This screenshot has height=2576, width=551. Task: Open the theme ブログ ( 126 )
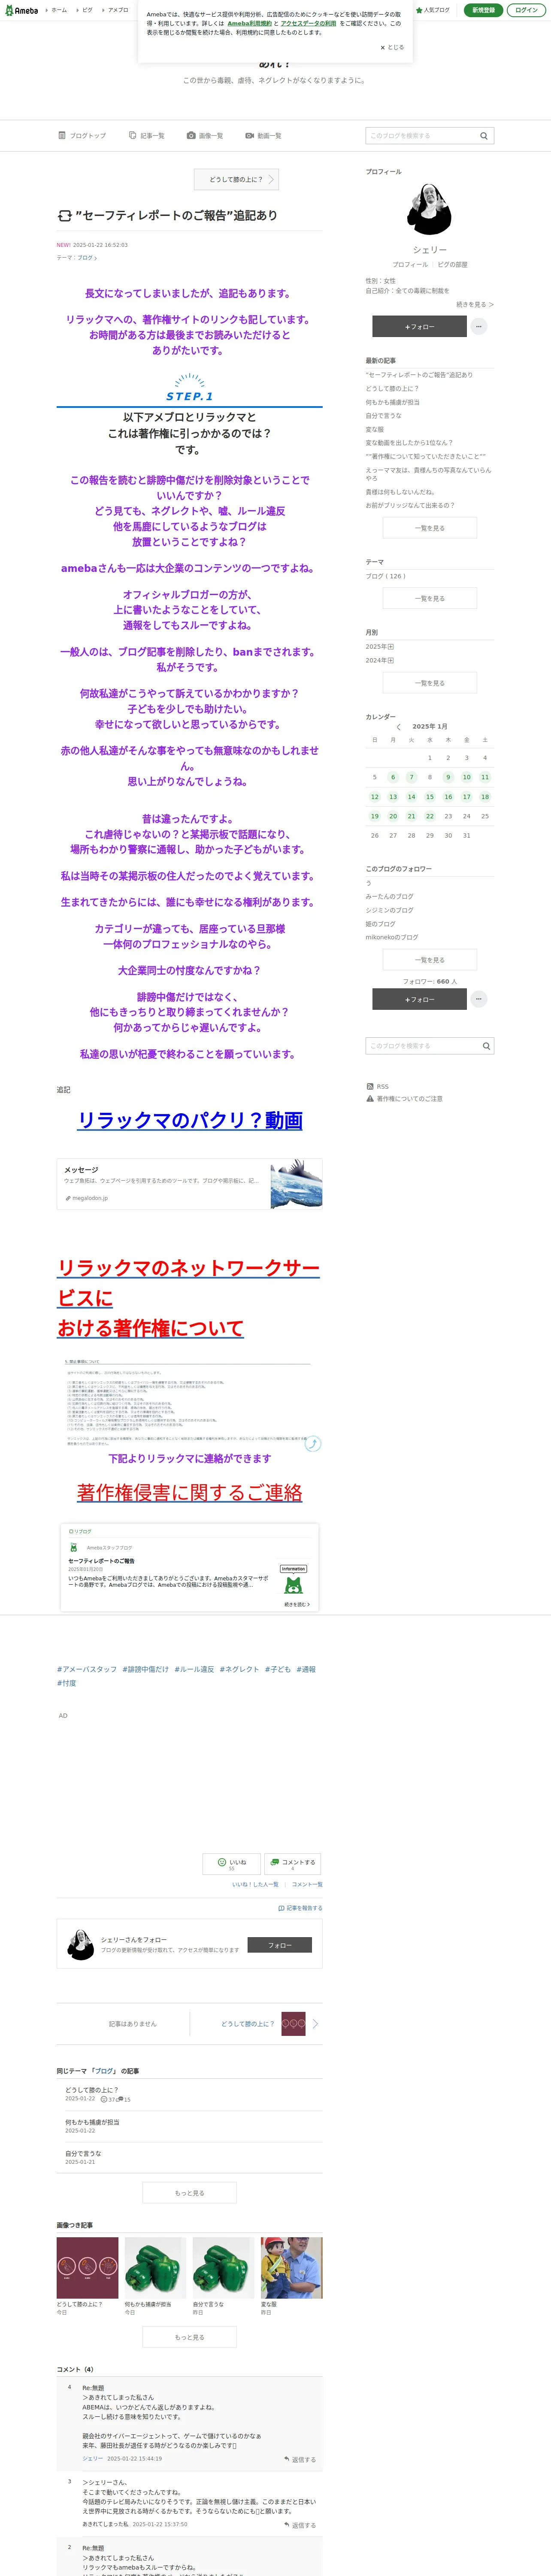pos(385,576)
